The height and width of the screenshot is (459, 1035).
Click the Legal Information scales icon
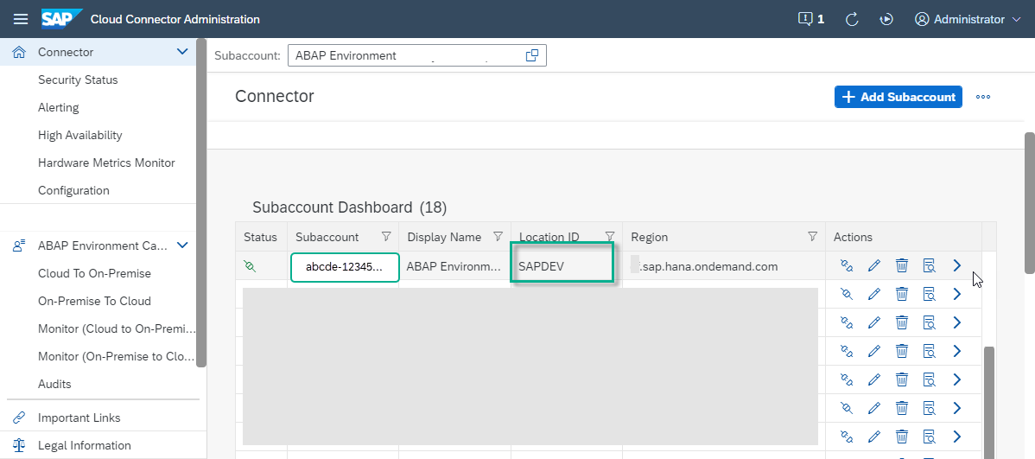19,446
